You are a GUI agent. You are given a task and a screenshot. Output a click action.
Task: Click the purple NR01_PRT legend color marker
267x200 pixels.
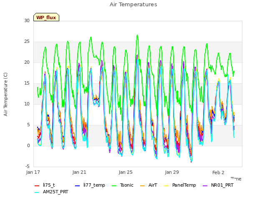click(205, 186)
